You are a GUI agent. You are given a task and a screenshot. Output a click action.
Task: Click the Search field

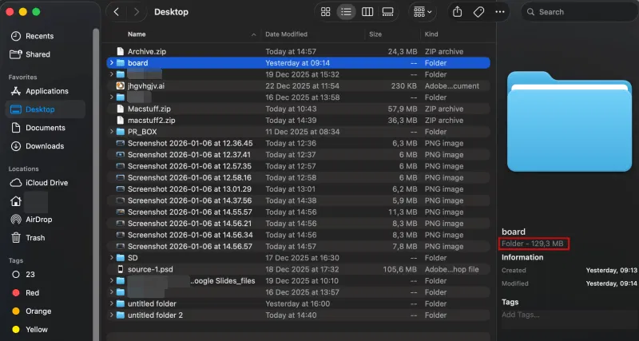pyautogui.click(x=578, y=12)
